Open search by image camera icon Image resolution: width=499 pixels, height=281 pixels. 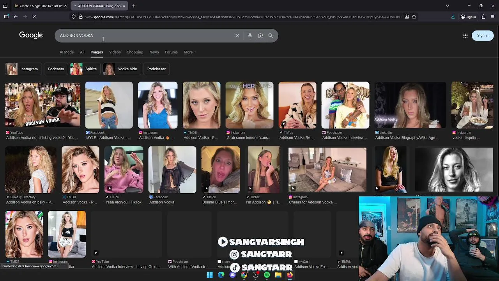pos(260,36)
